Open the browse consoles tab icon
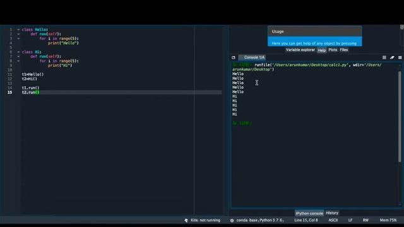Screen dimensions: 404x227 pyautogui.click(x=234, y=57)
